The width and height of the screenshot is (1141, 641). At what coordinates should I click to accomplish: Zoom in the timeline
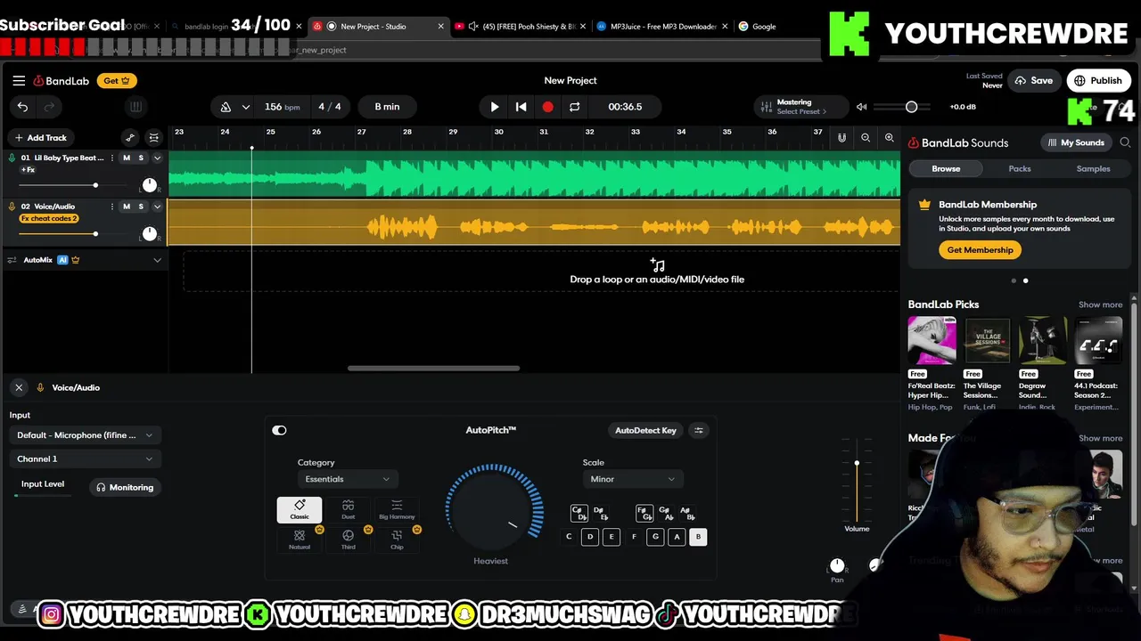[889, 137]
